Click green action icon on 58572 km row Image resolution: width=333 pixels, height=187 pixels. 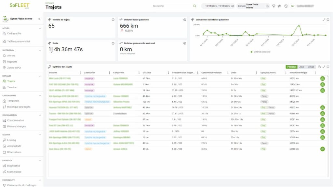click(322, 79)
